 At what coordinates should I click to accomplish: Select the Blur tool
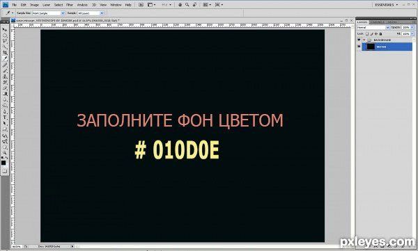point(5,100)
